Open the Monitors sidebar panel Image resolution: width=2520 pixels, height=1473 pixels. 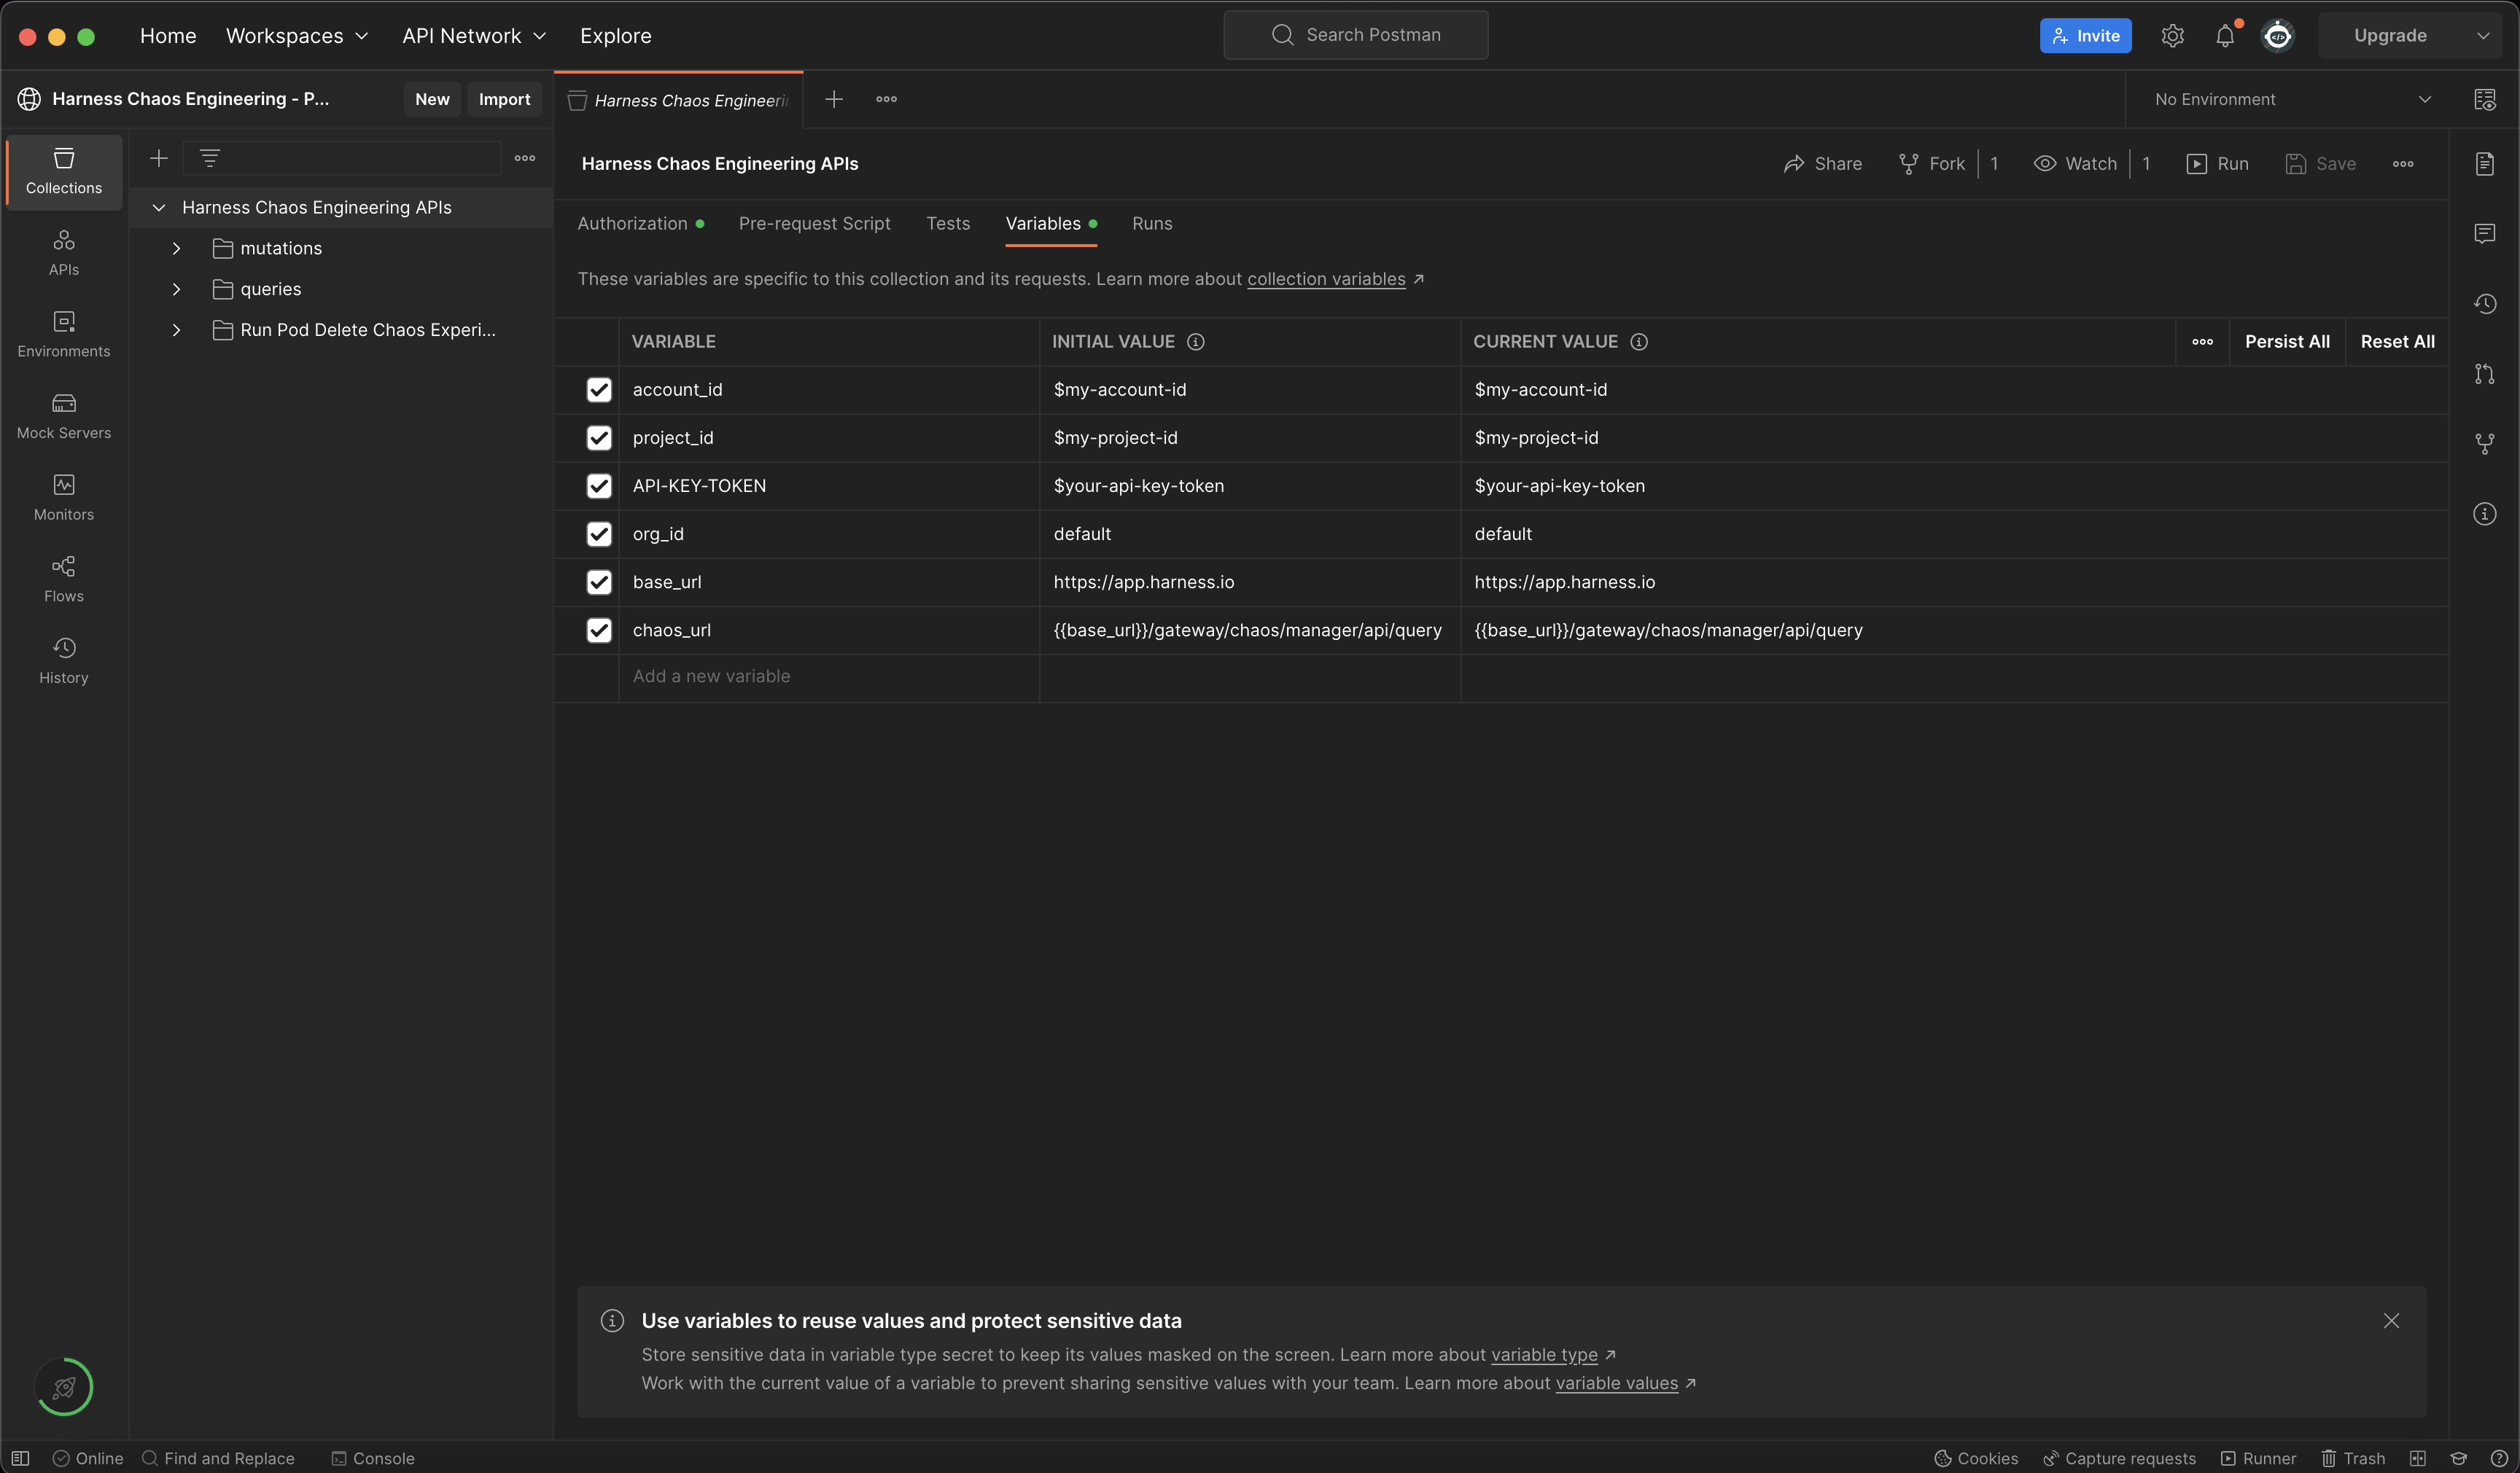(64, 499)
